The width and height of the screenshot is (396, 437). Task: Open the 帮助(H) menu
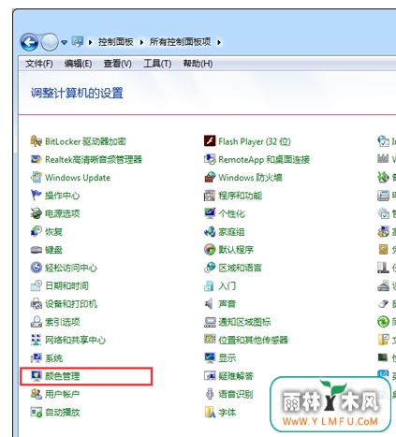(x=198, y=64)
